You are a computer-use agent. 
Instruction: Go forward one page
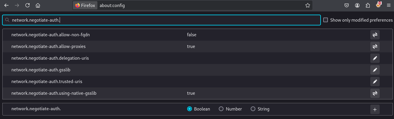tap(17, 5)
